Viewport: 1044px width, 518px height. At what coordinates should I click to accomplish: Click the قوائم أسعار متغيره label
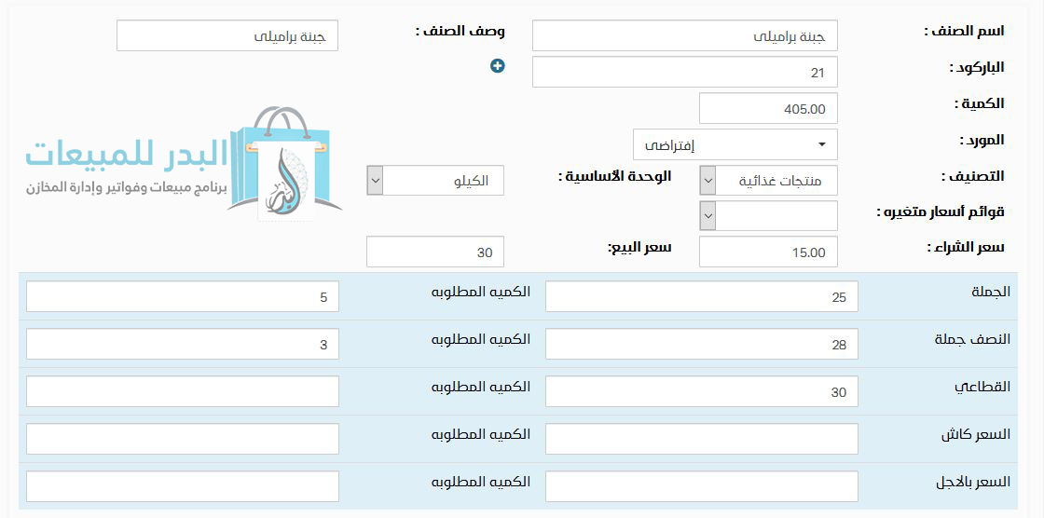click(x=941, y=212)
